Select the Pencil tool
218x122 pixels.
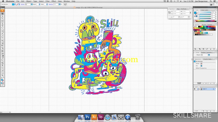(2, 36)
